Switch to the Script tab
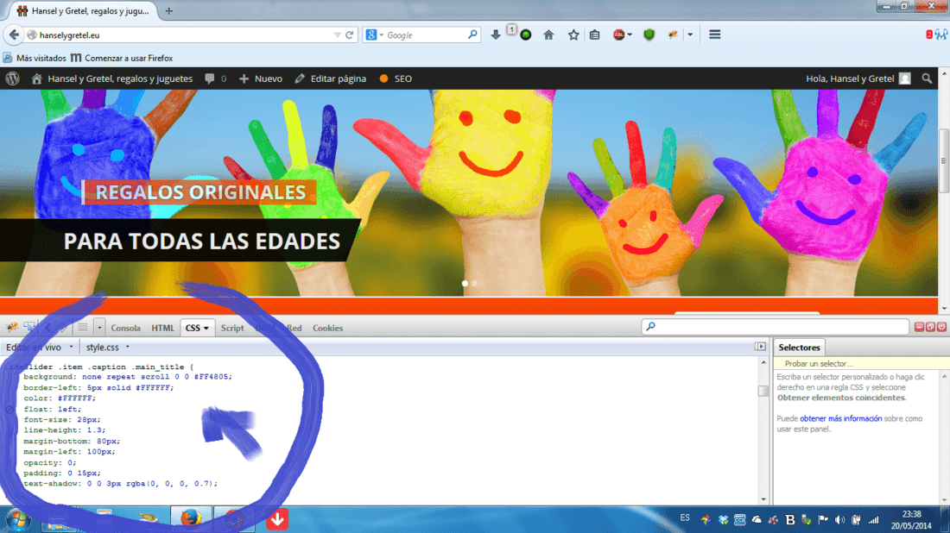 (x=232, y=328)
